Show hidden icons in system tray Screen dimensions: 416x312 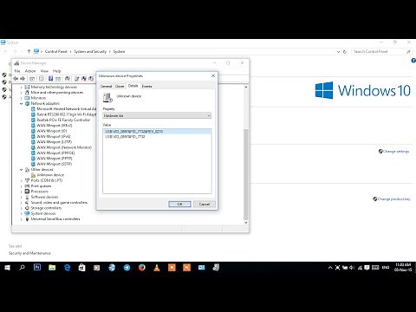330,268
